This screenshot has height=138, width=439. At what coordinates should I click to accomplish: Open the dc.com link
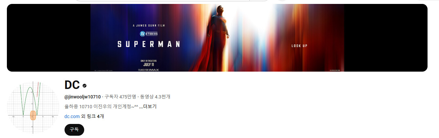tap(72, 116)
